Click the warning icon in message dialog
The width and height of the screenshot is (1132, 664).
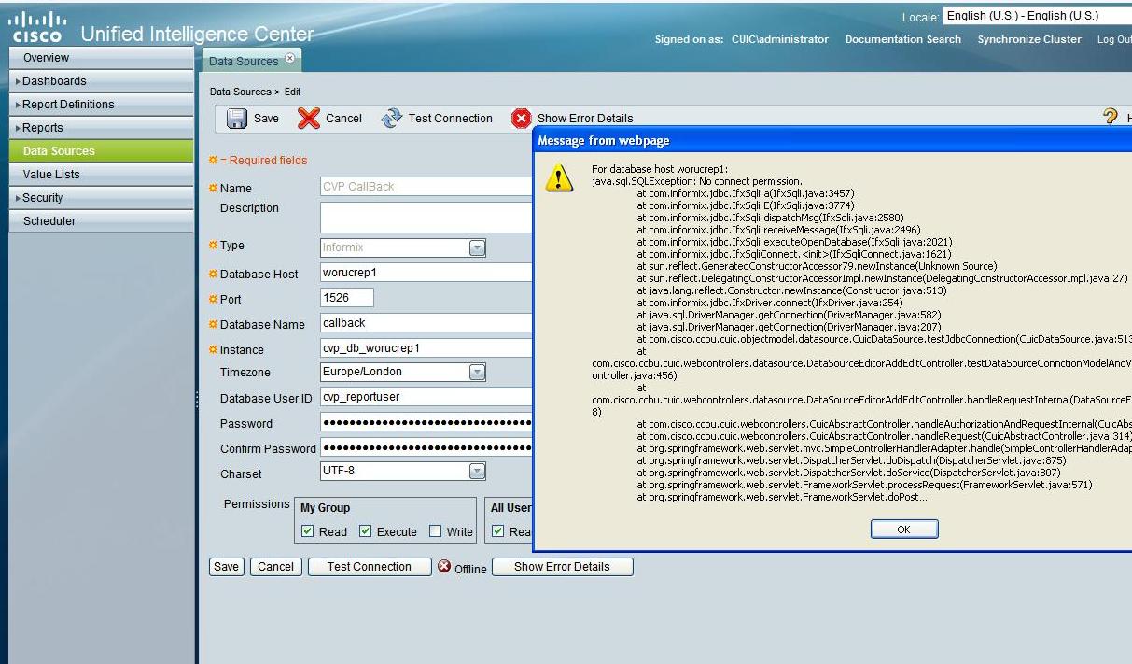coord(559,178)
